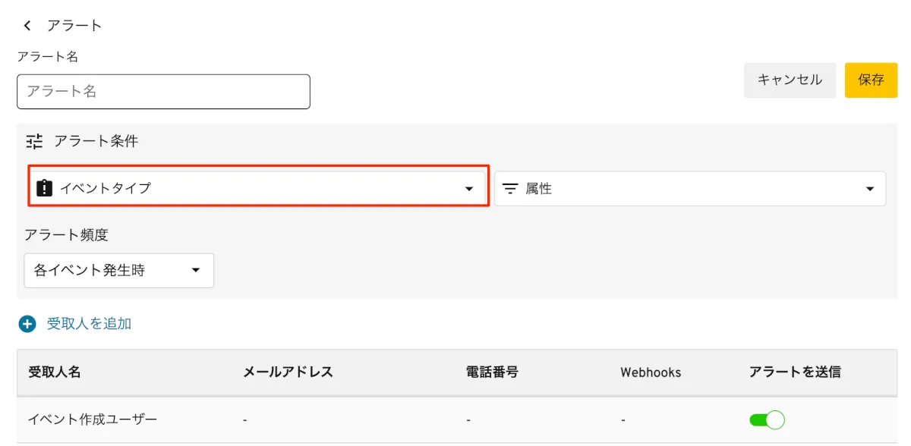Screen dimensions: 911x446
Task: Click the アラート page title text
Action: point(74,26)
